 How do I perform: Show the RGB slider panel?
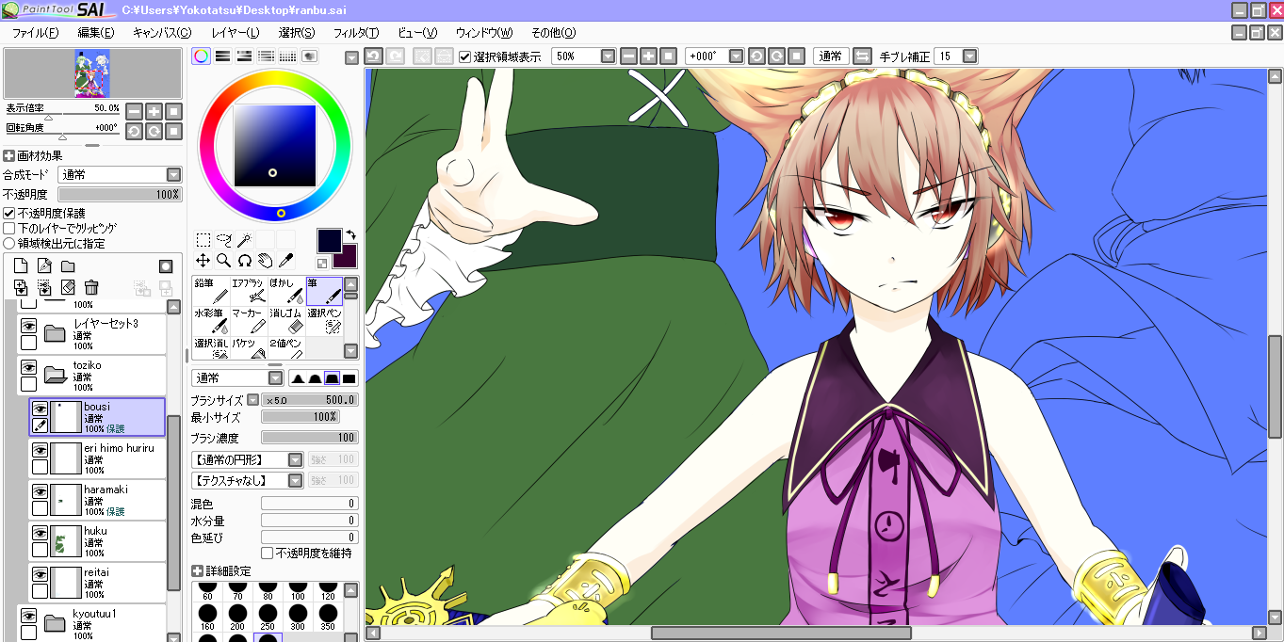pos(222,56)
